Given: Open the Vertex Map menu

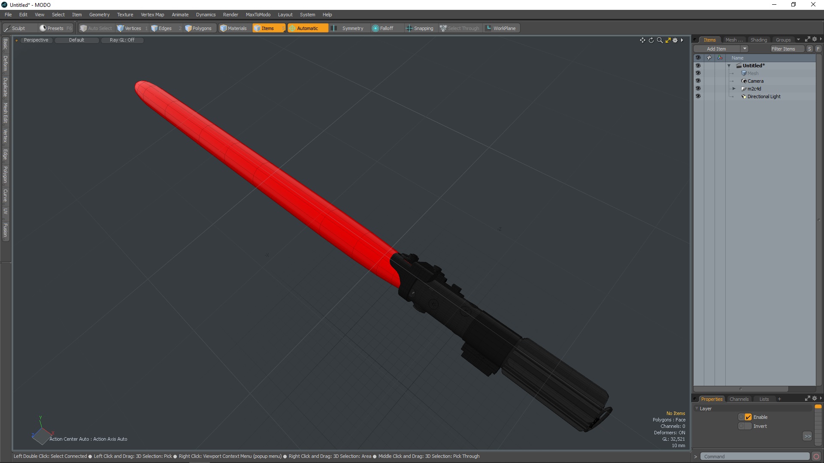Looking at the screenshot, I should click(152, 15).
